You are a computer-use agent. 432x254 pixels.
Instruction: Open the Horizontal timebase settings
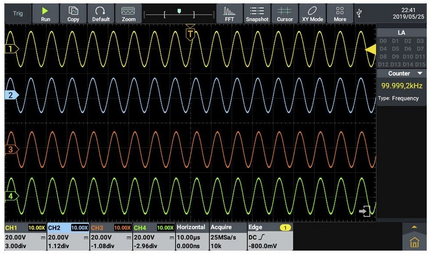[192, 237]
